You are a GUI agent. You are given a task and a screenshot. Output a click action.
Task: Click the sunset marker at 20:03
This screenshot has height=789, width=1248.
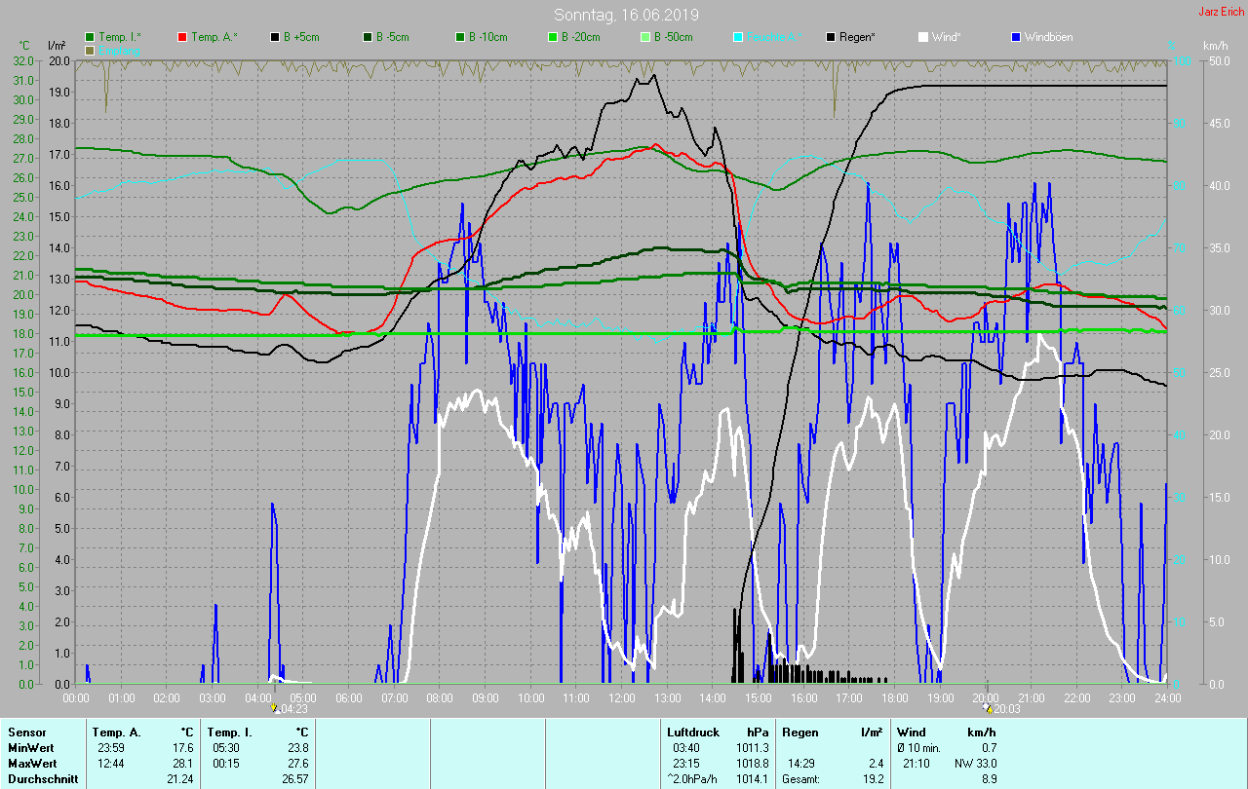(988, 709)
